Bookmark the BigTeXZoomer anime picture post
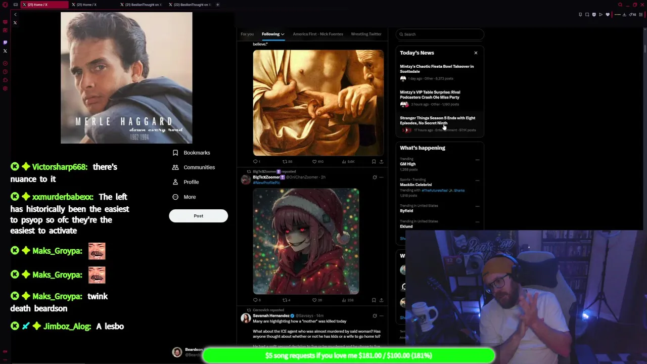 click(x=374, y=300)
